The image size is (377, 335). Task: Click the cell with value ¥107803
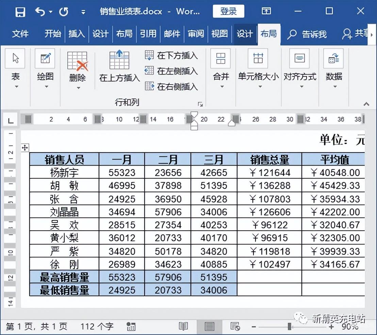coord(269,199)
